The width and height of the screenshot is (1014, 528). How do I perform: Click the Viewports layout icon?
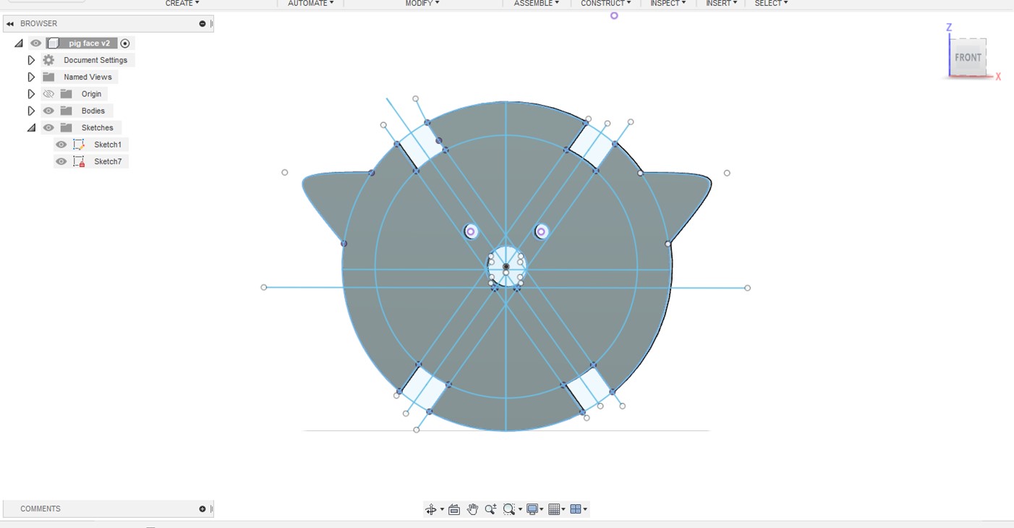(x=576, y=509)
